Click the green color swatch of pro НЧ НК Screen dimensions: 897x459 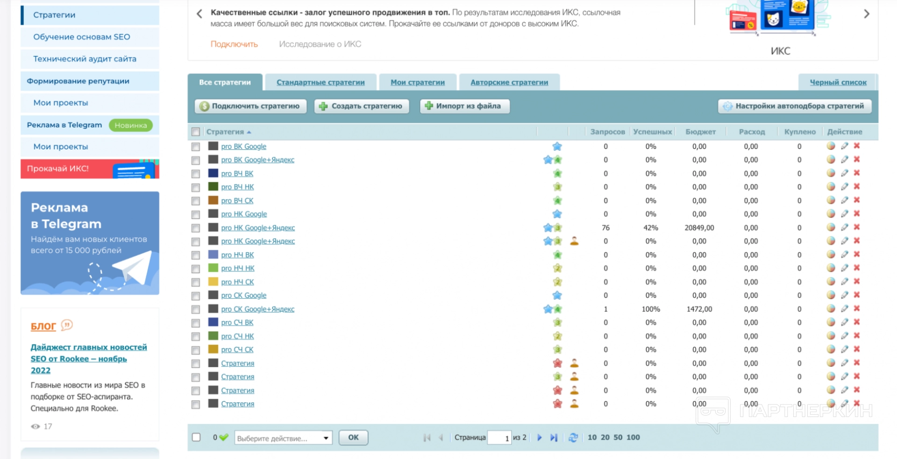[213, 268]
